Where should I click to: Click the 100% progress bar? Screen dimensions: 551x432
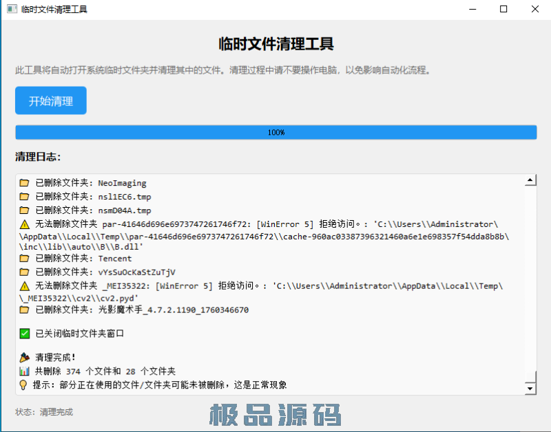click(275, 132)
